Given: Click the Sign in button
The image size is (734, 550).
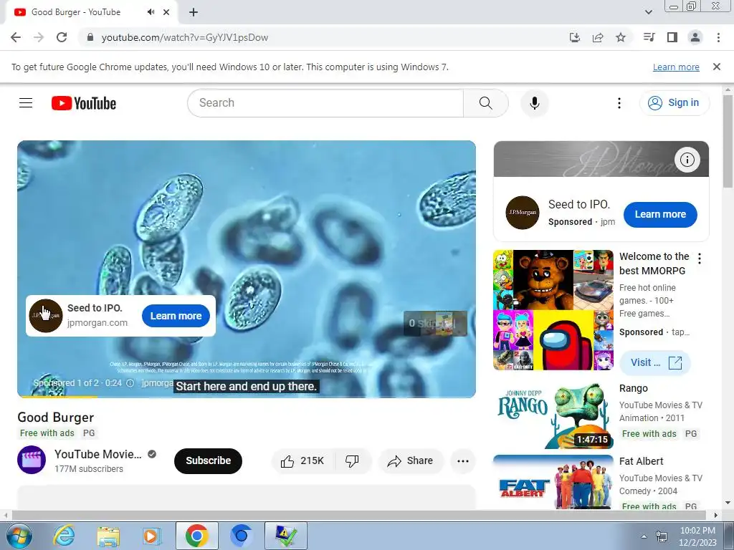Looking at the screenshot, I should point(674,103).
